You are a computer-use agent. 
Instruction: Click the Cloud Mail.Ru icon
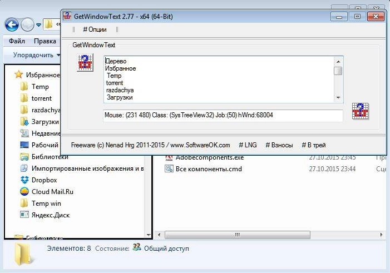point(24,191)
